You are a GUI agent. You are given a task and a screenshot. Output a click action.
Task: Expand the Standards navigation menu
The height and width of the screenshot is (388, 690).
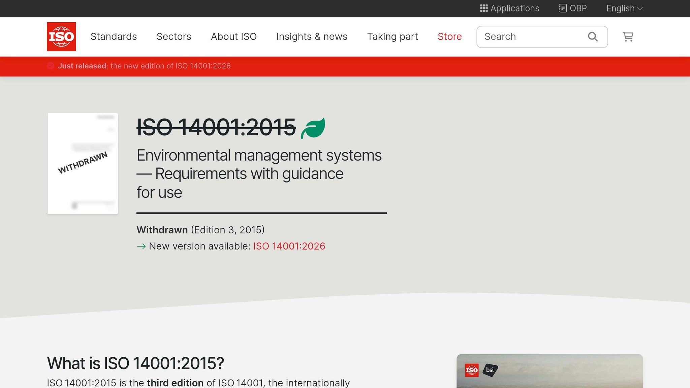(114, 36)
